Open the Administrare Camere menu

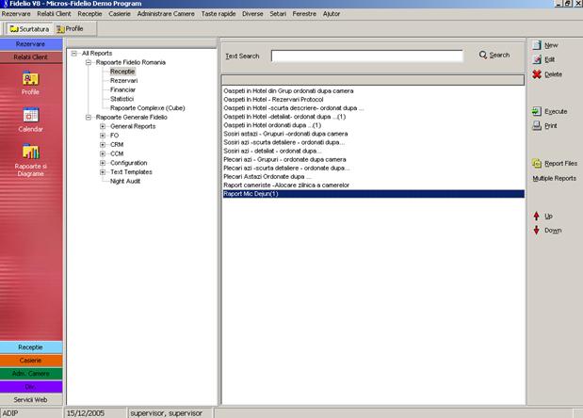click(x=166, y=14)
